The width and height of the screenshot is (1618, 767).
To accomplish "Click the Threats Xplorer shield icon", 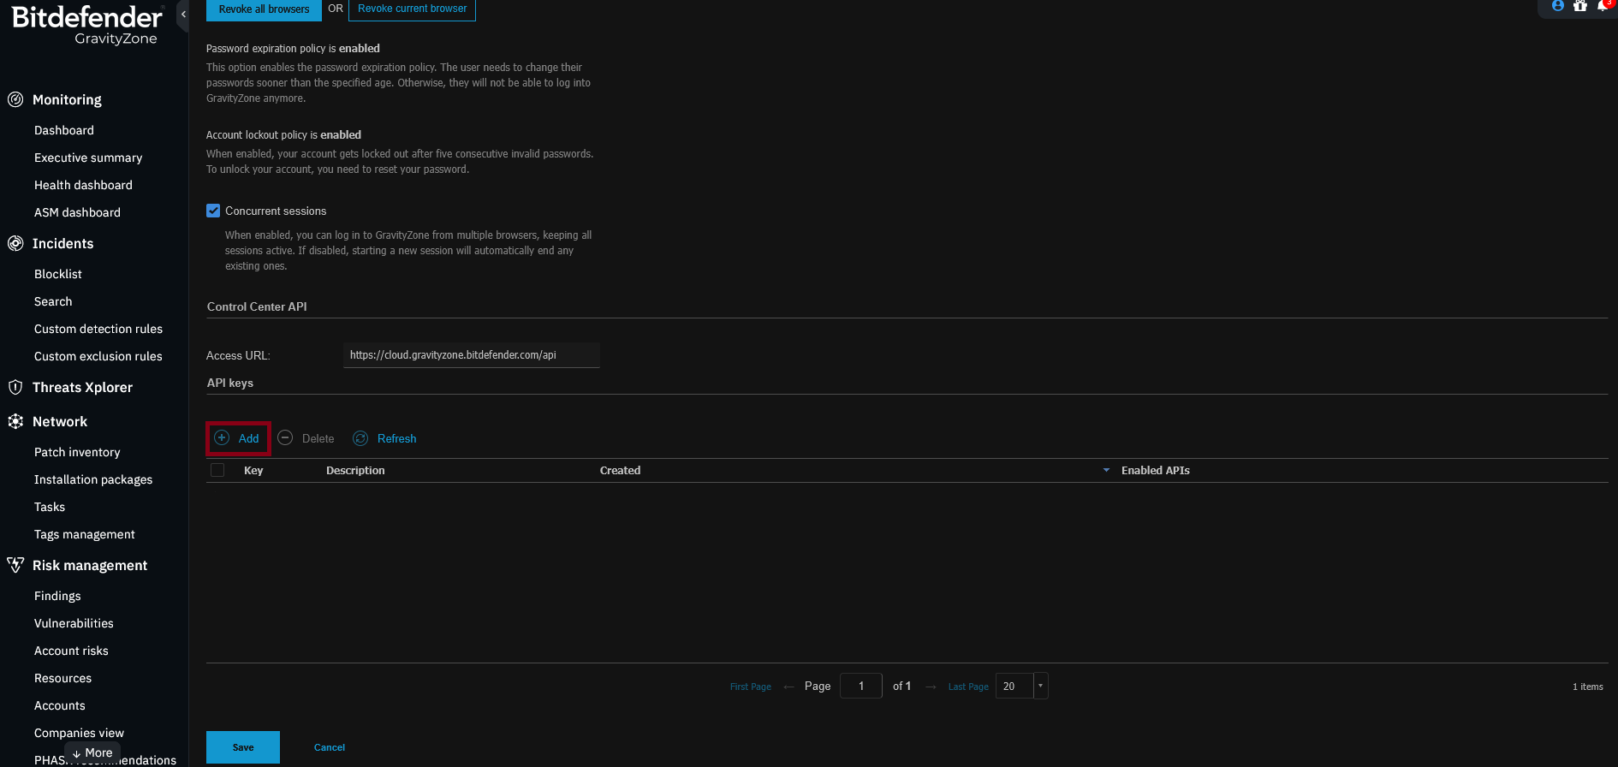I will pos(15,387).
